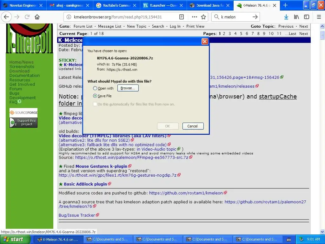Image resolution: width=325 pixels, height=244 pixels.
Task: Submit search with the arrow in search box
Action: pyautogui.click(x=255, y=17)
